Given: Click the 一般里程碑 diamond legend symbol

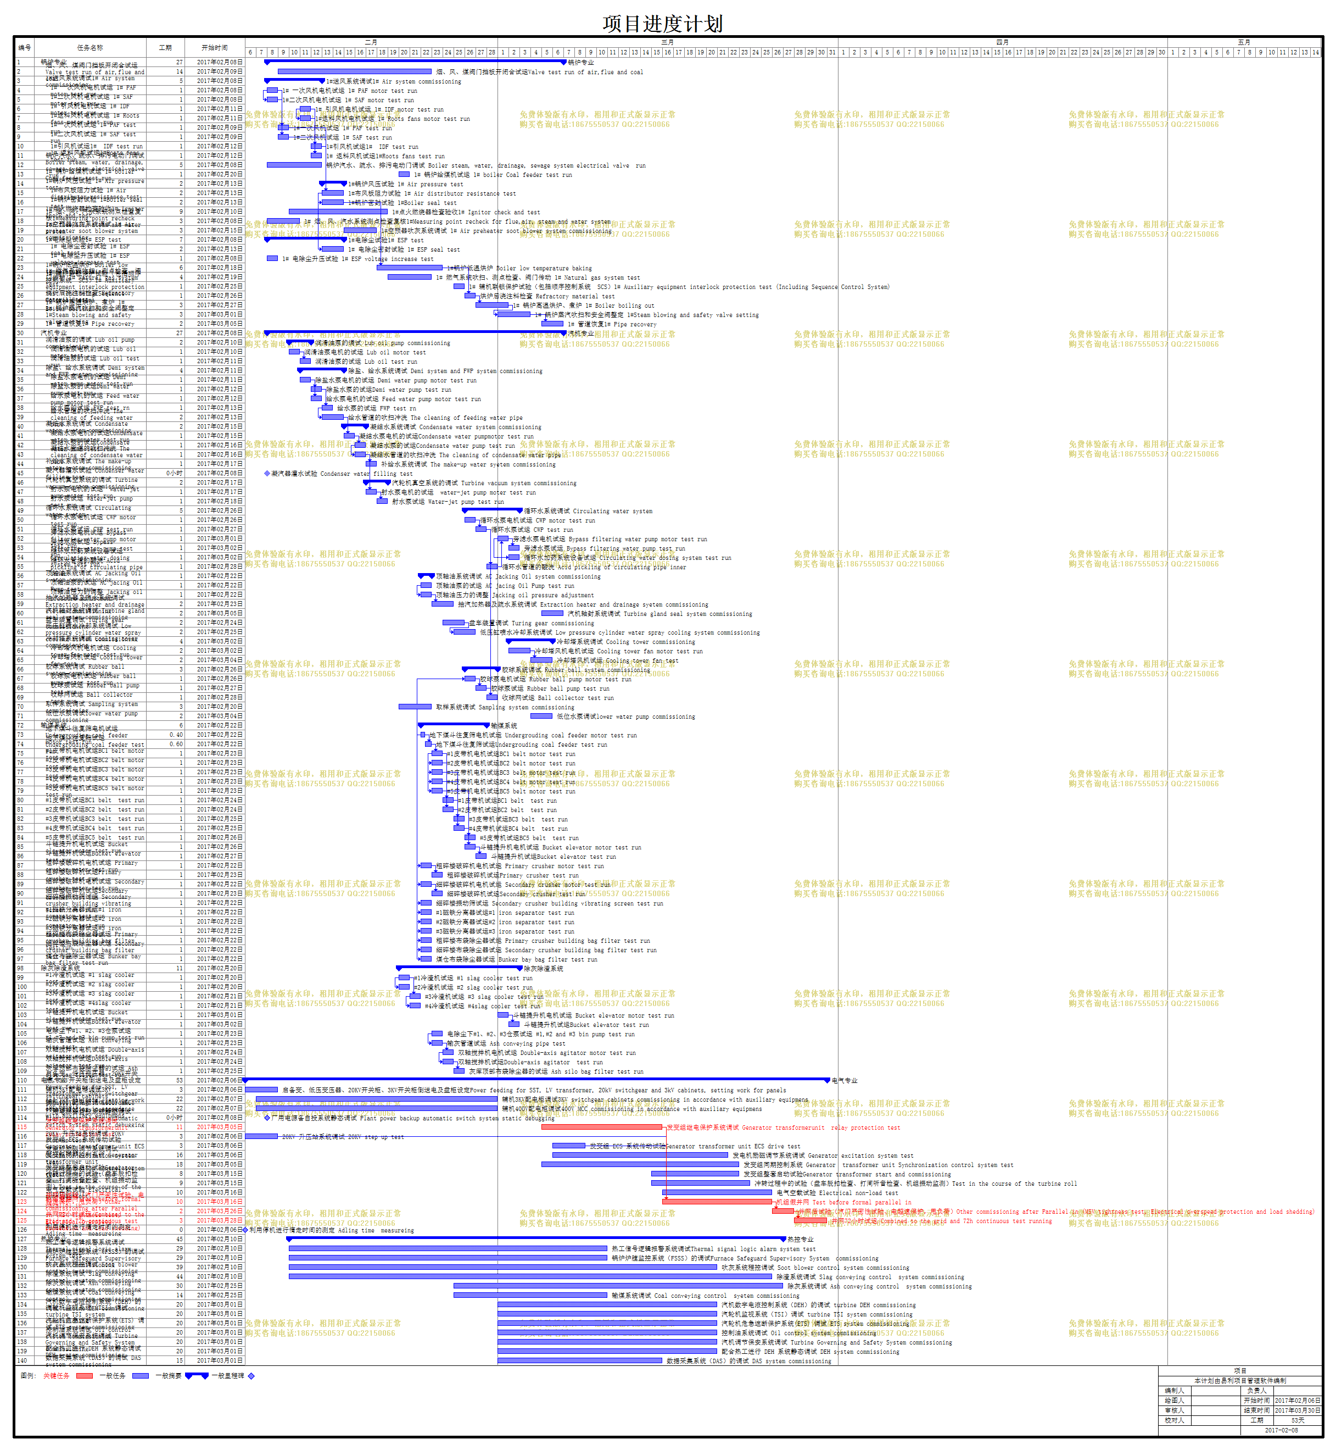Looking at the screenshot, I should [x=251, y=1375].
